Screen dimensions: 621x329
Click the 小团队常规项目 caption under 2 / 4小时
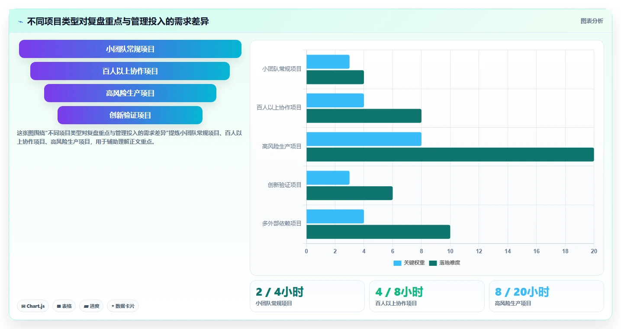point(274,303)
